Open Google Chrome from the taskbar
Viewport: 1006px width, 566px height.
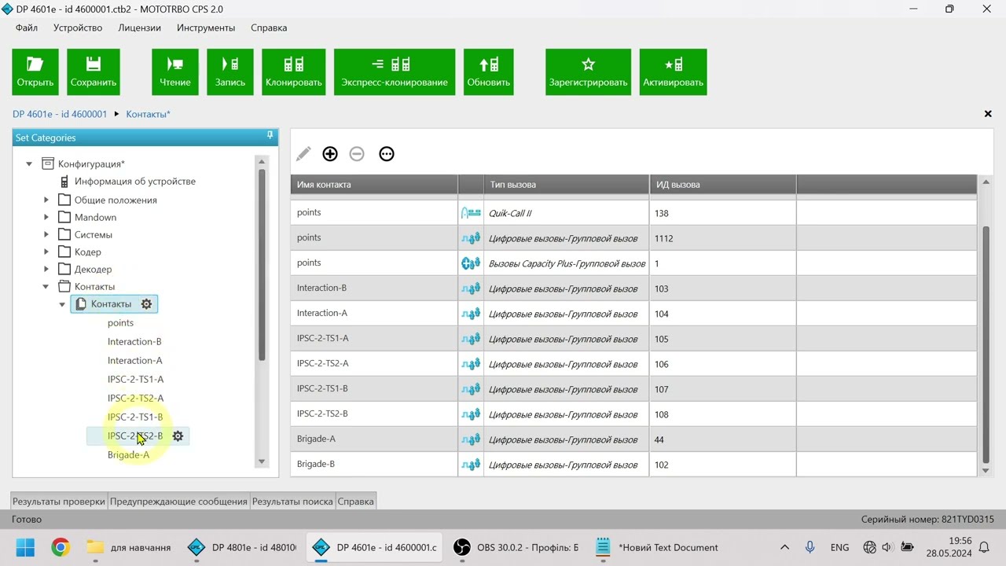pos(61,548)
